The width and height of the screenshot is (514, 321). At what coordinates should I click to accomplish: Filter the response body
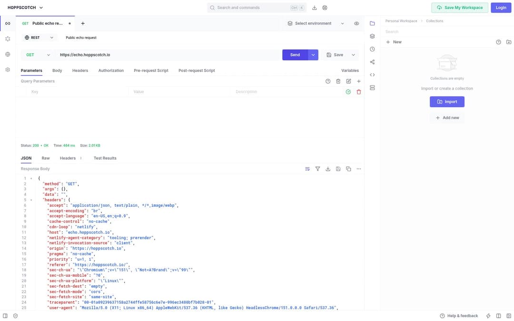point(317,169)
